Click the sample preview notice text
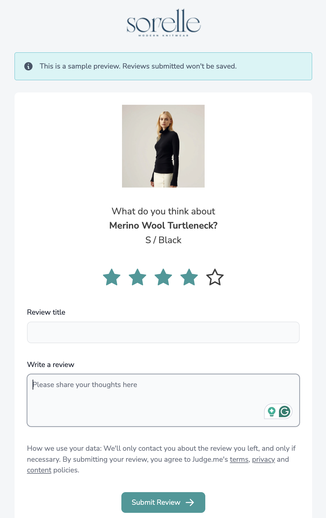This screenshot has width=326, height=518. pos(138,66)
